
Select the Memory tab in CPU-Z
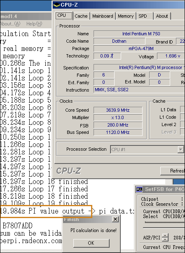(126, 16)
